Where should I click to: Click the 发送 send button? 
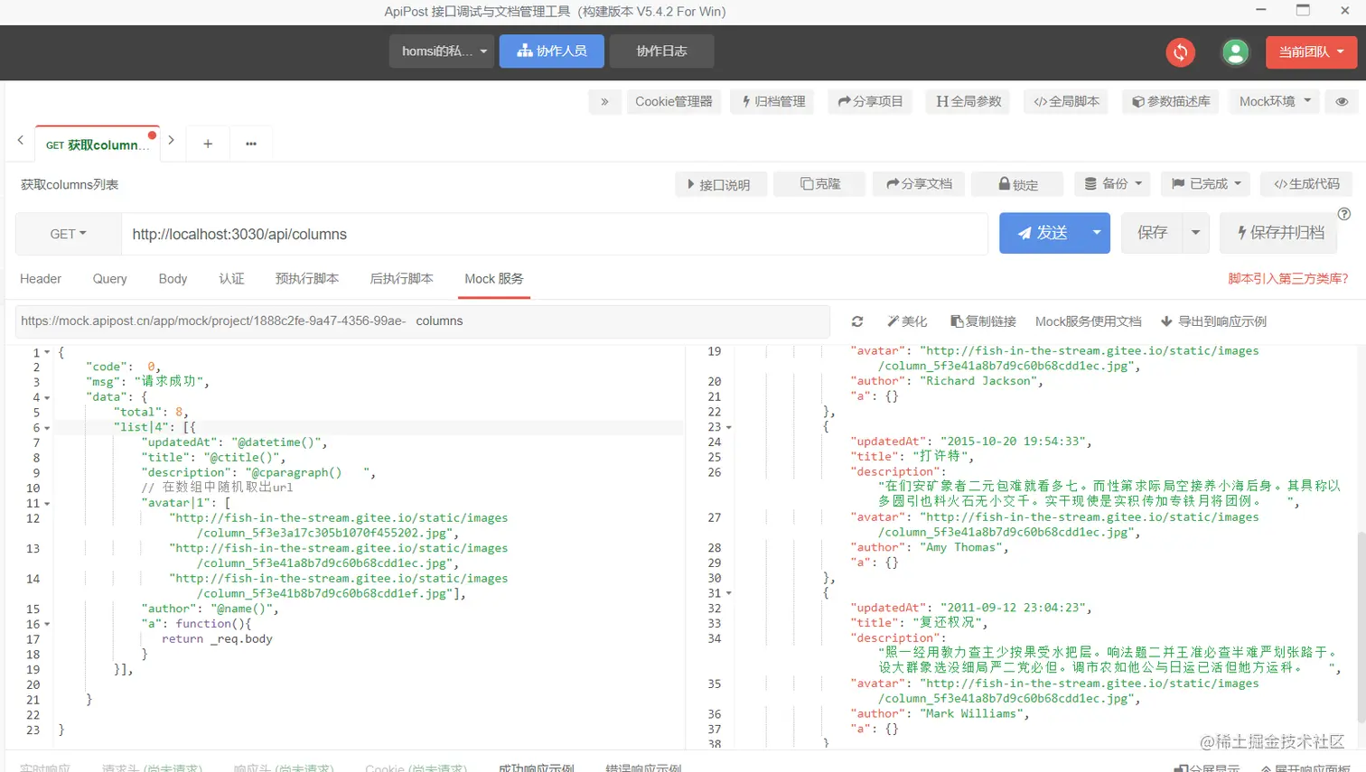click(x=1042, y=233)
